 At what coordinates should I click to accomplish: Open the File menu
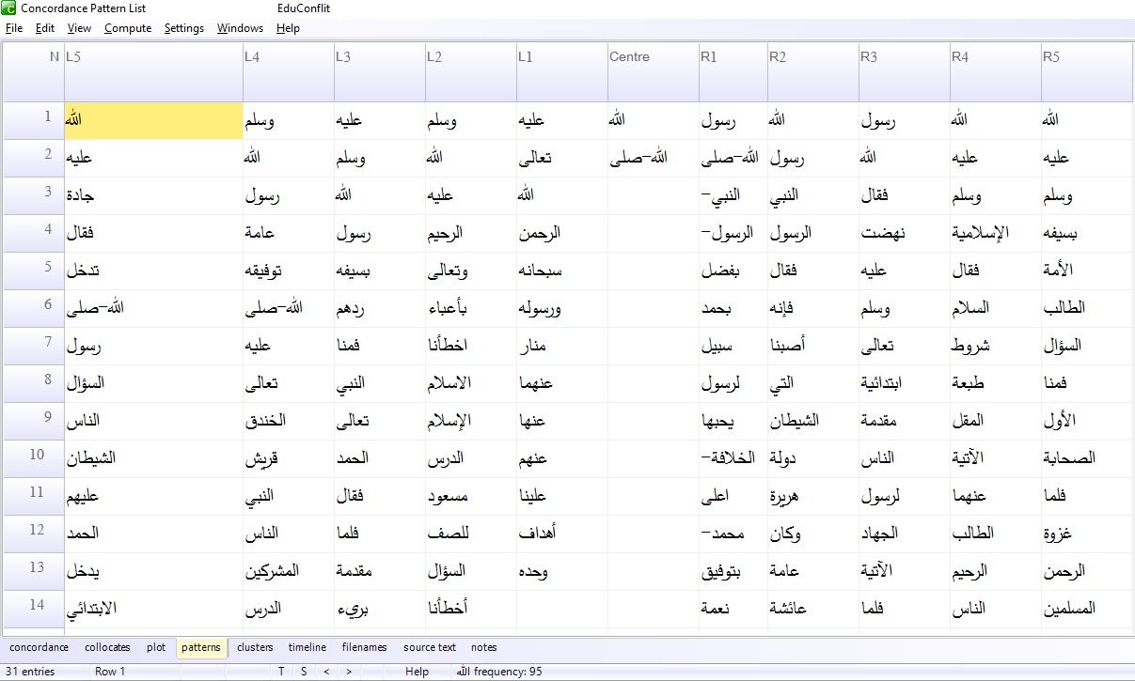(14, 28)
